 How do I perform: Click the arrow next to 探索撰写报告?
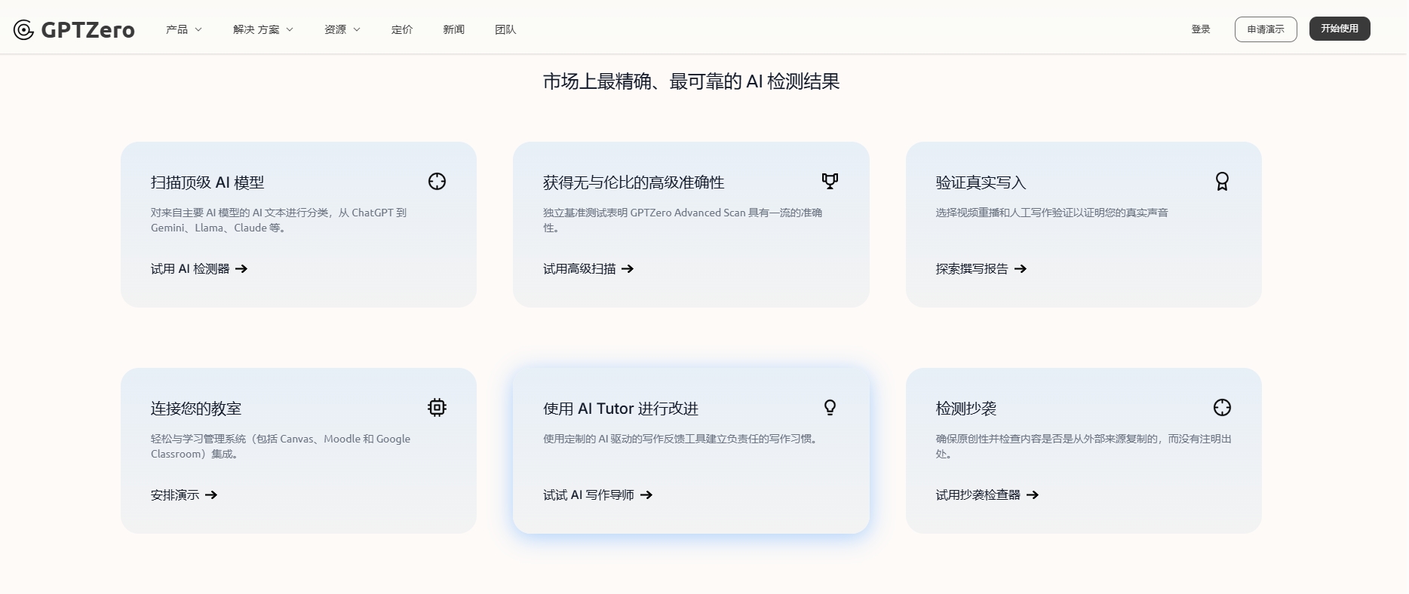click(1021, 269)
